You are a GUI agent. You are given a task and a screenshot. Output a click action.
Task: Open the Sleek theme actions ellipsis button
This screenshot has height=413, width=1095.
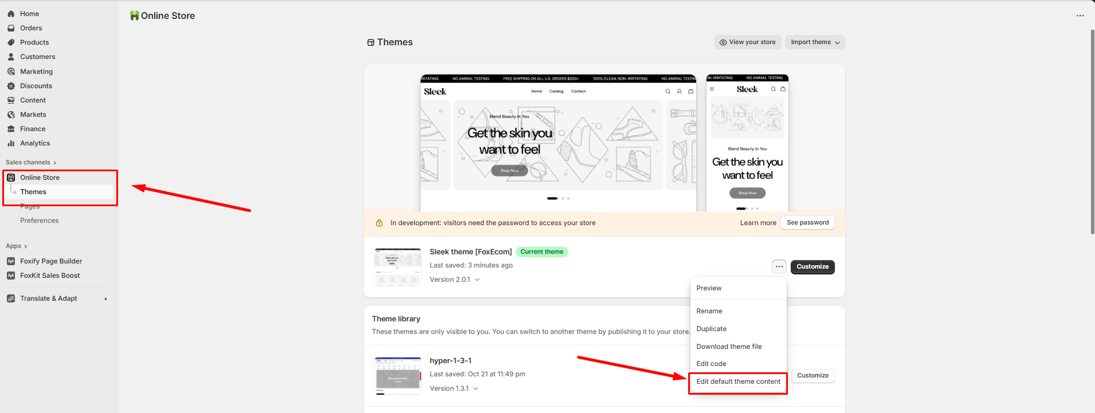click(779, 266)
